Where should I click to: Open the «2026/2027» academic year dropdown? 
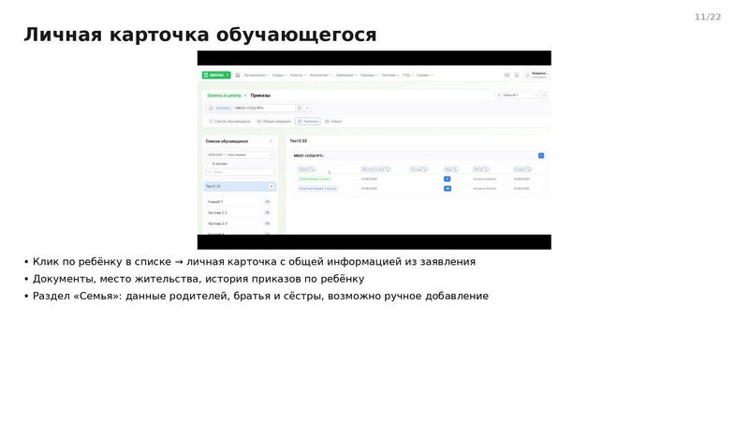point(240,154)
